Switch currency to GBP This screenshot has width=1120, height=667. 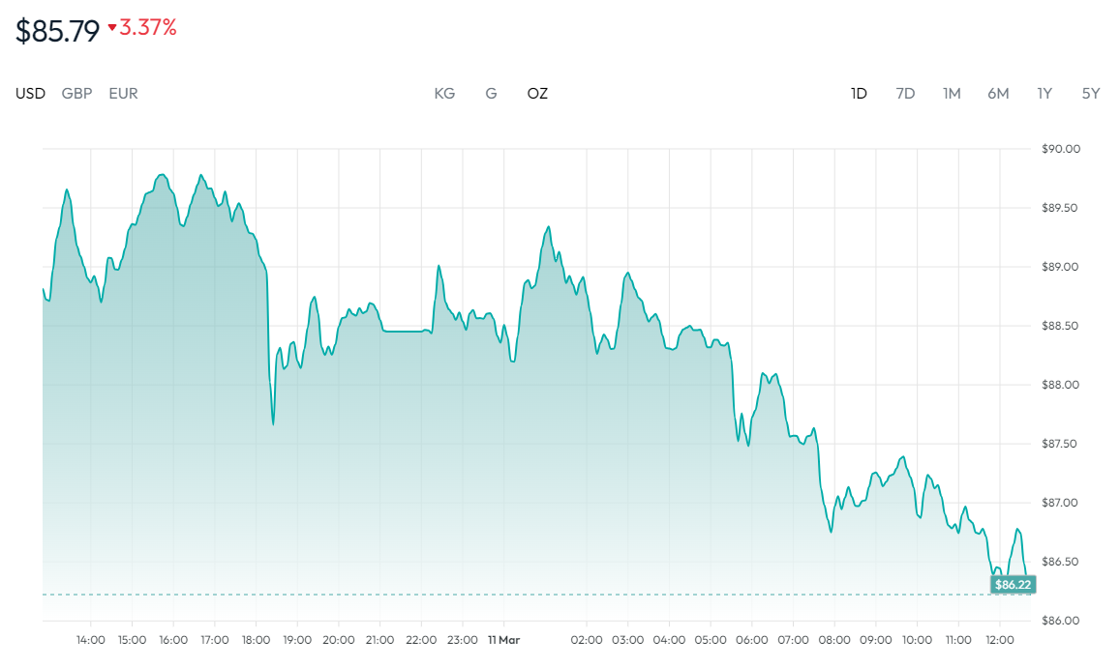tap(76, 94)
